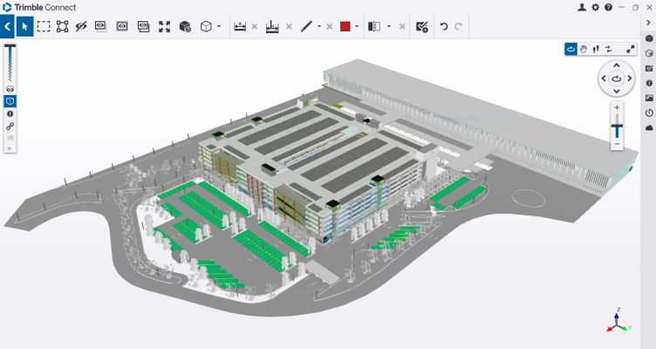Click the Undo button

click(x=443, y=27)
